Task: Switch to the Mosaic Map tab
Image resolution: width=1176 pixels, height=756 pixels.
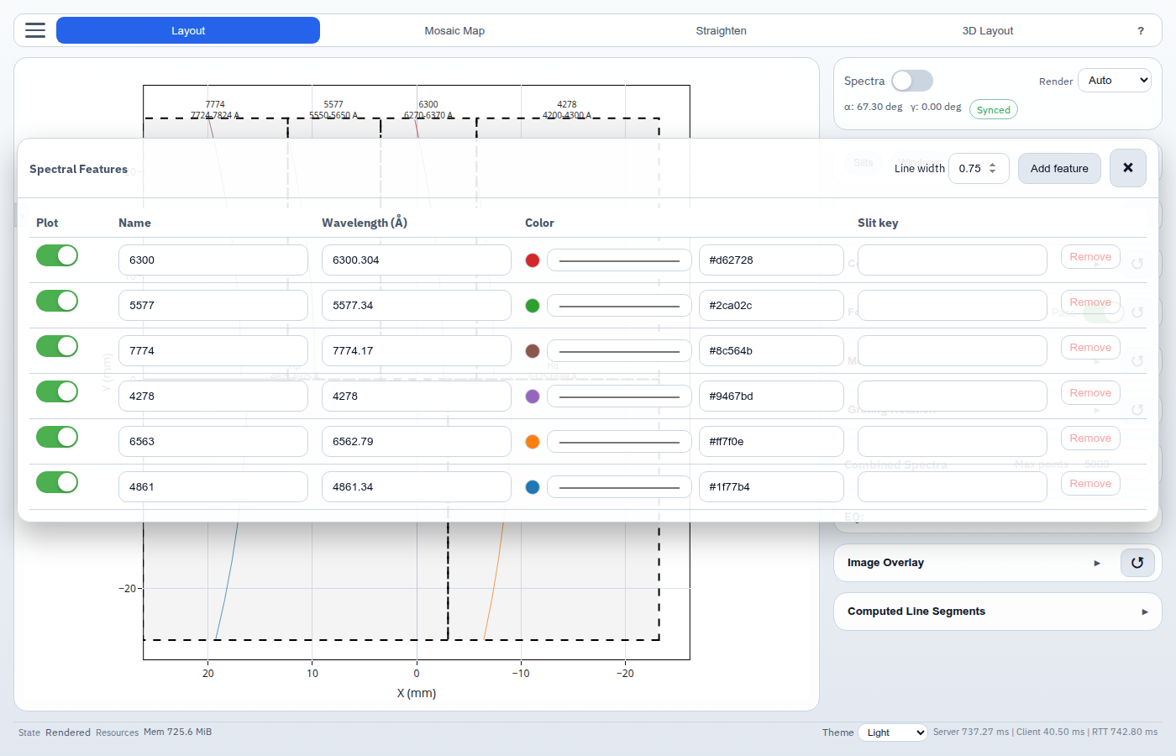Action: tap(454, 30)
